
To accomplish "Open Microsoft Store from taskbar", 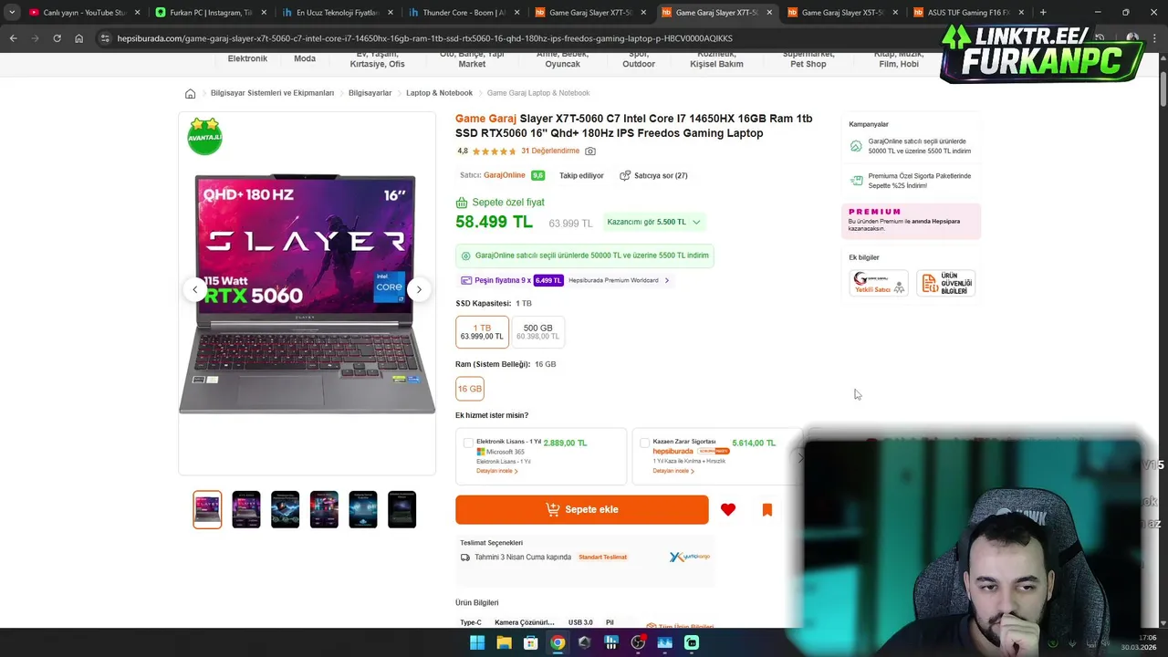I will (530, 642).
